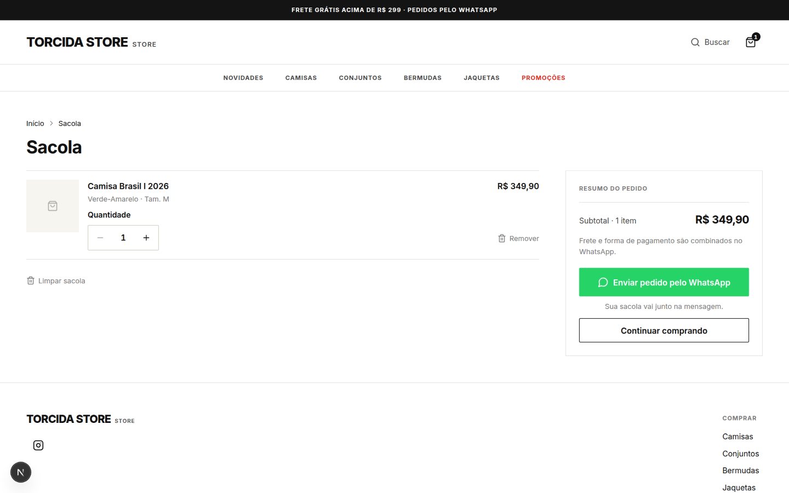
Task: Decrease quantity with the minus button
Action: [x=100, y=238]
